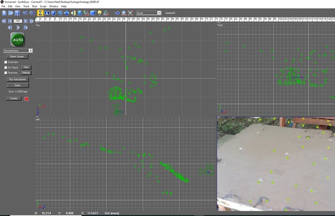335x216 pixels.
Task: Expand the Quad view layout dropdown
Action: [x=148, y=12]
